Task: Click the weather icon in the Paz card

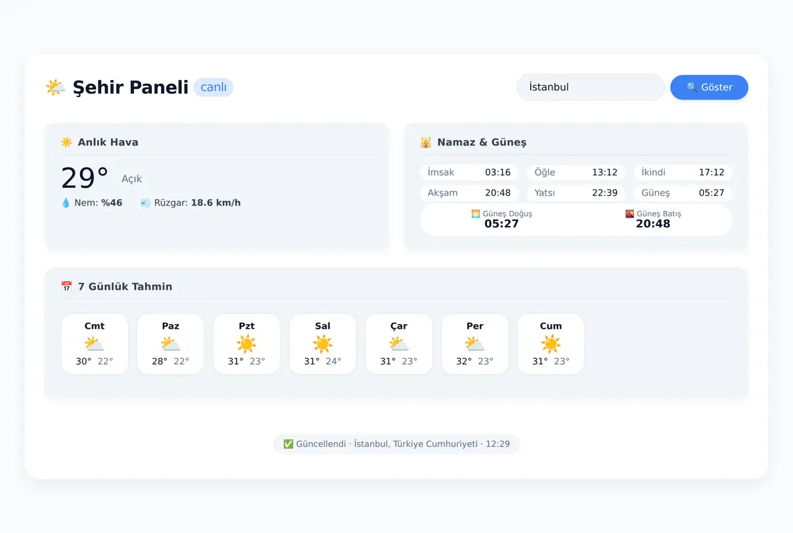Action: [170, 344]
